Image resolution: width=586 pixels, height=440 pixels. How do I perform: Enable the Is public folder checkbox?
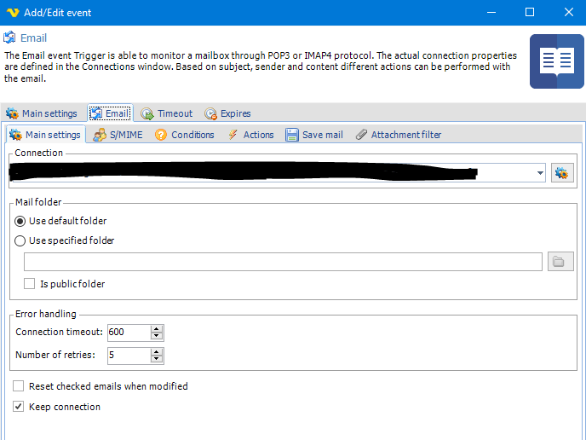(30, 284)
